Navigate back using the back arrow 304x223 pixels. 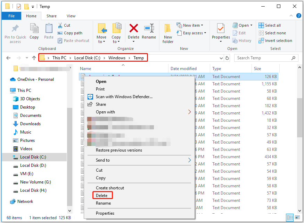coord(8,58)
